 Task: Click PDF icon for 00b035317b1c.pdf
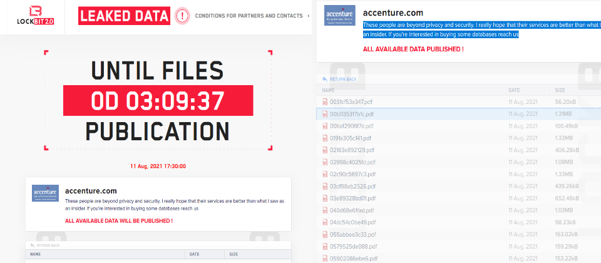325,114
